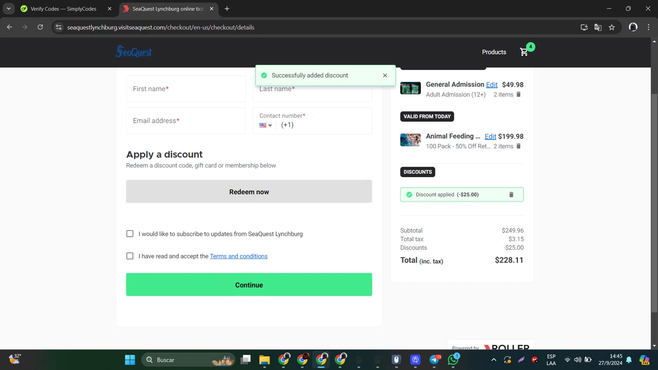Switch to SeaQuest Lynchburg online tickets tab
This screenshot has height=370, width=658.
coord(168,9)
